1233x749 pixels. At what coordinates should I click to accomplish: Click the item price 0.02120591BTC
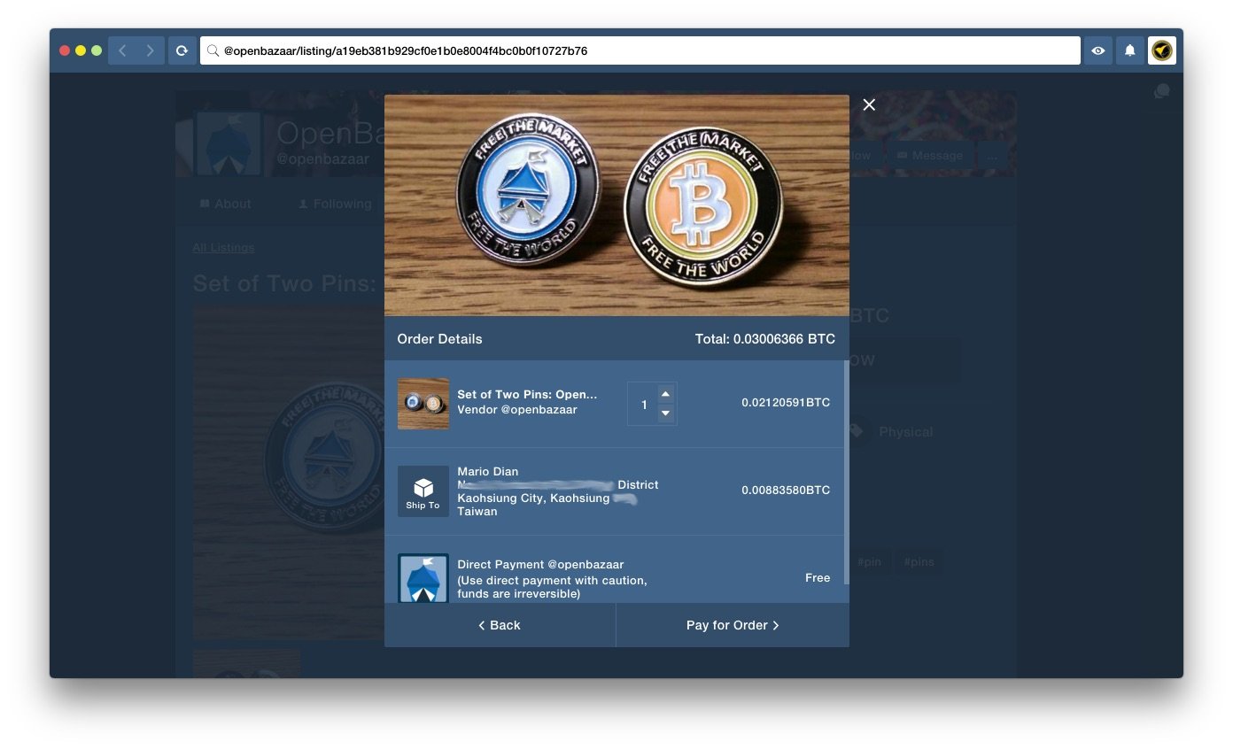coord(786,403)
